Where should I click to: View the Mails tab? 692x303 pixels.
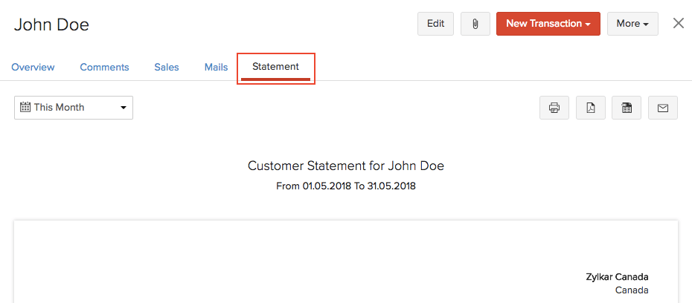[216, 67]
